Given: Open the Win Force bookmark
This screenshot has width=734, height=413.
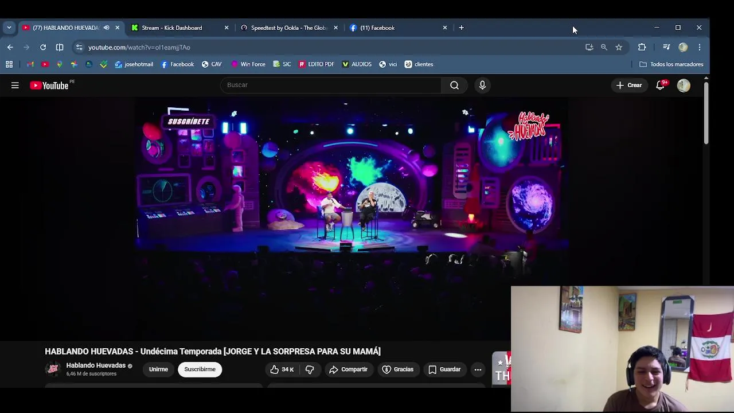Looking at the screenshot, I should pyautogui.click(x=248, y=64).
